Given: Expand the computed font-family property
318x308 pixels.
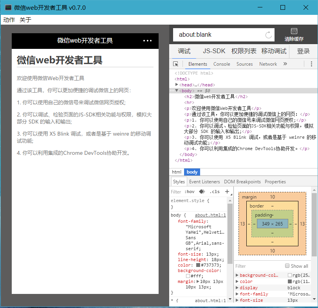Looking at the screenshot, I should click(237, 294).
